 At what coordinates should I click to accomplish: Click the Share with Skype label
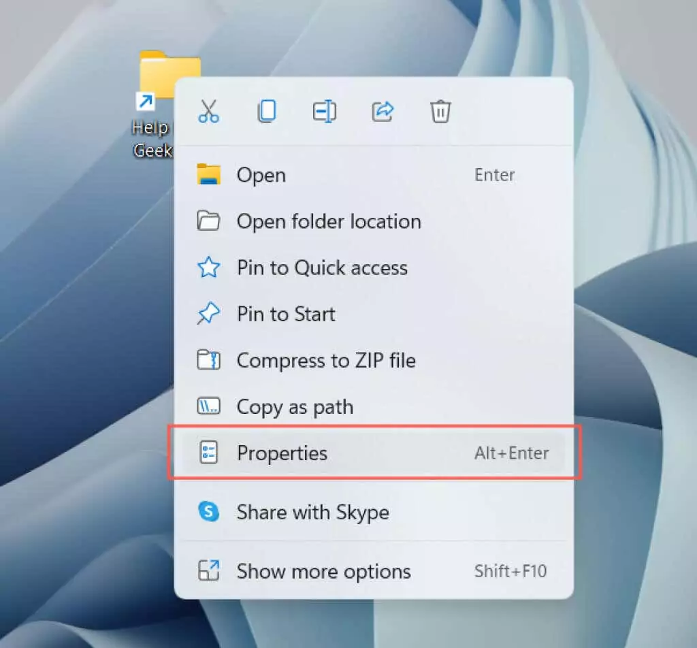[312, 512]
